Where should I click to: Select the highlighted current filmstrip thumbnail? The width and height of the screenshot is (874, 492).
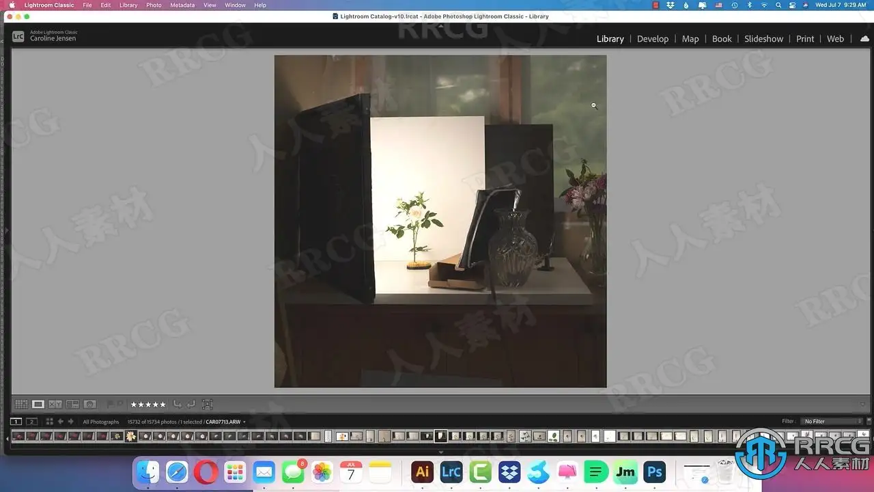tap(441, 436)
